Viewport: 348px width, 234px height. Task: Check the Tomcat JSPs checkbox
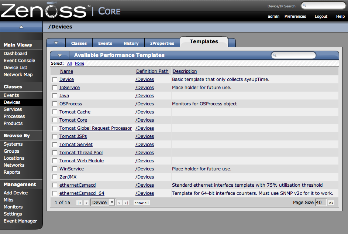[x=55, y=136]
